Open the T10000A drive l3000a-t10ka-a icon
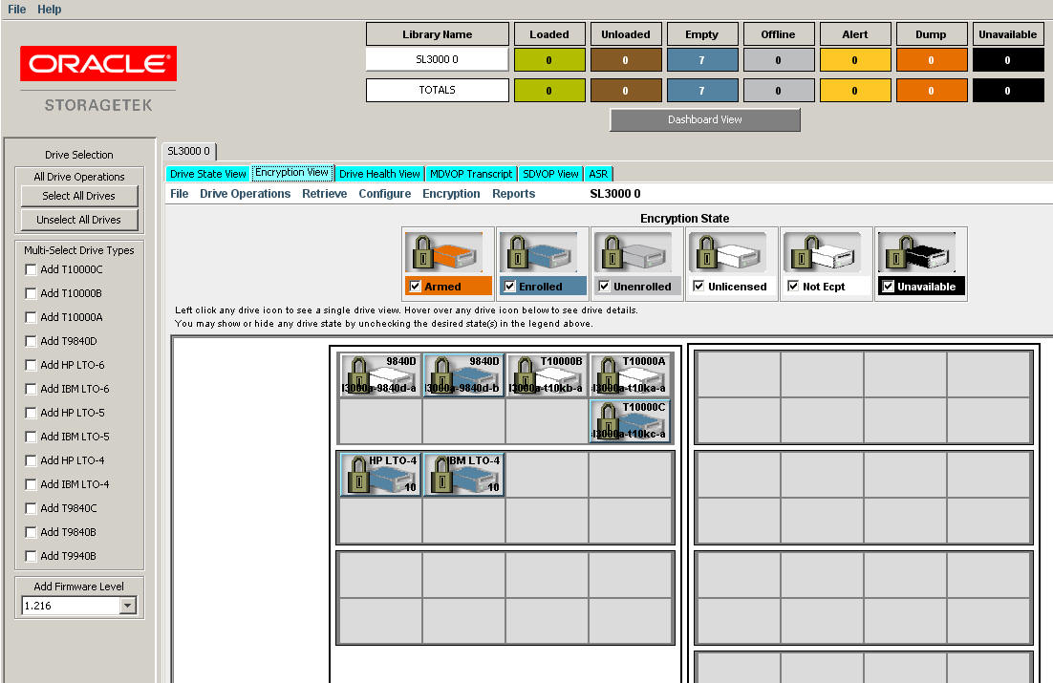This screenshot has width=1053, height=683. [630, 374]
